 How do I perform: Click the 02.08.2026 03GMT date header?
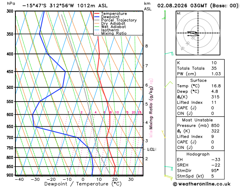(182, 6)
